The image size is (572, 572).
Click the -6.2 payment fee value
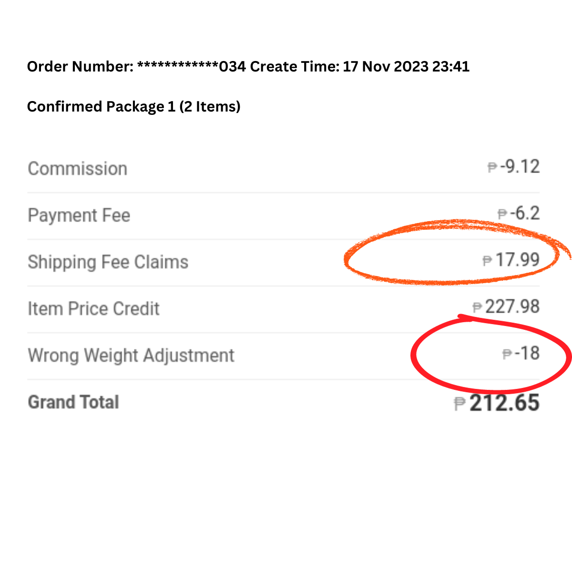pos(525,214)
